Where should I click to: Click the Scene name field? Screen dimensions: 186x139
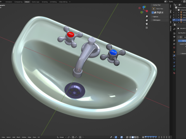[x=174, y=2]
